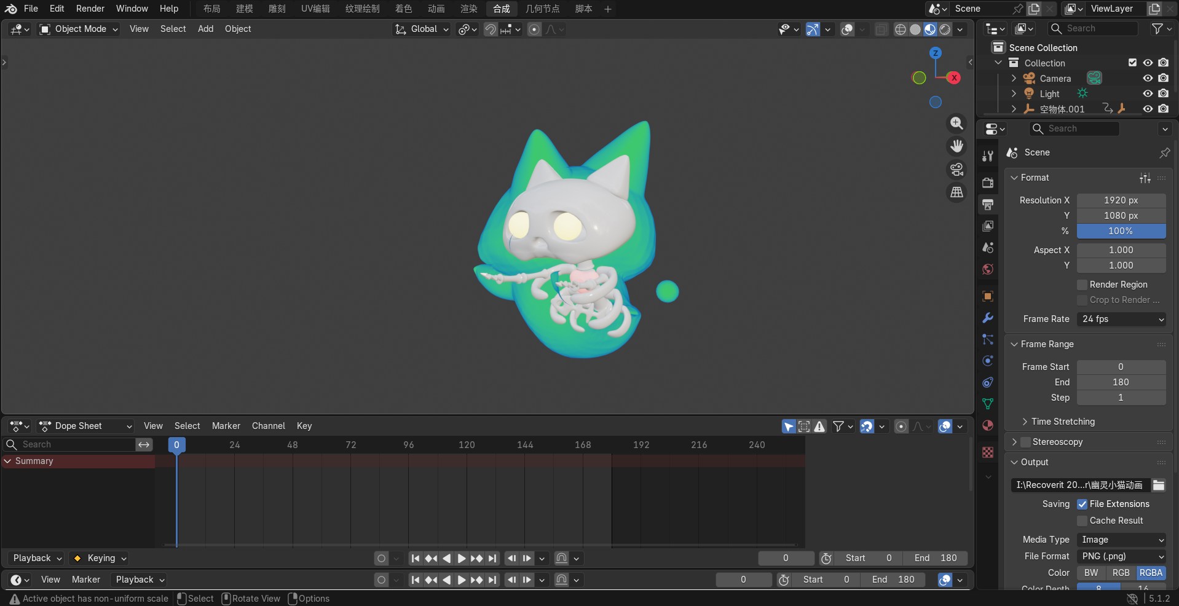The image size is (1179, 606).
Task: Enable the Cache Result checkbox
Action: tap(1082, 521)
